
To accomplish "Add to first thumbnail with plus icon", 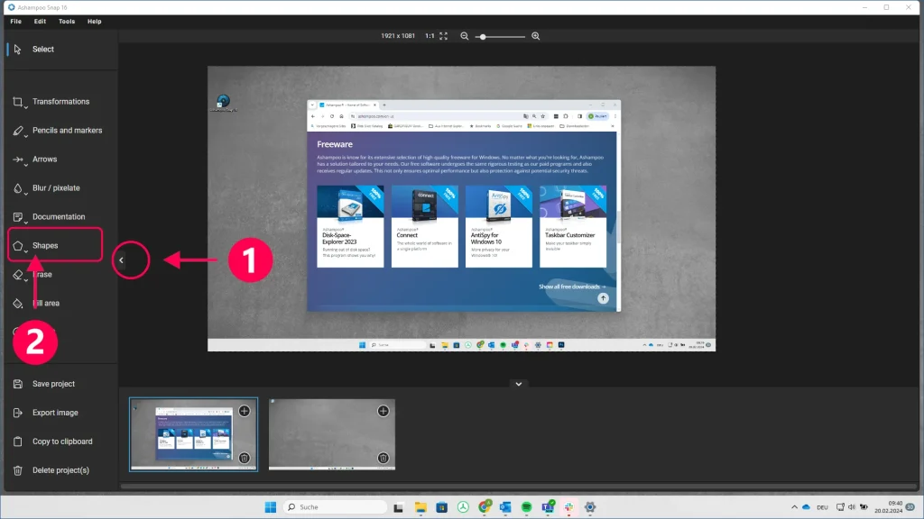I will point(245,411).
